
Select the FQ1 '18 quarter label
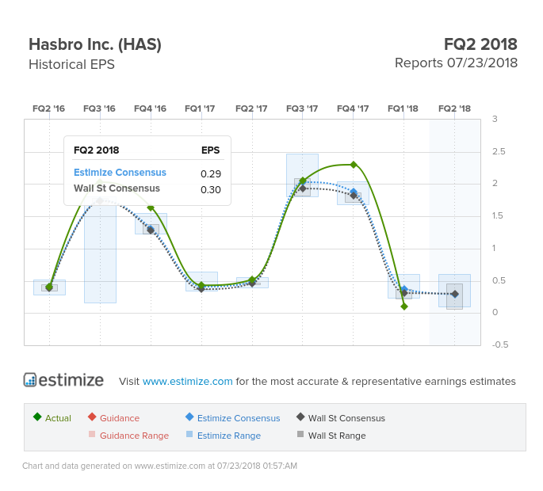(x=403, y=108)
